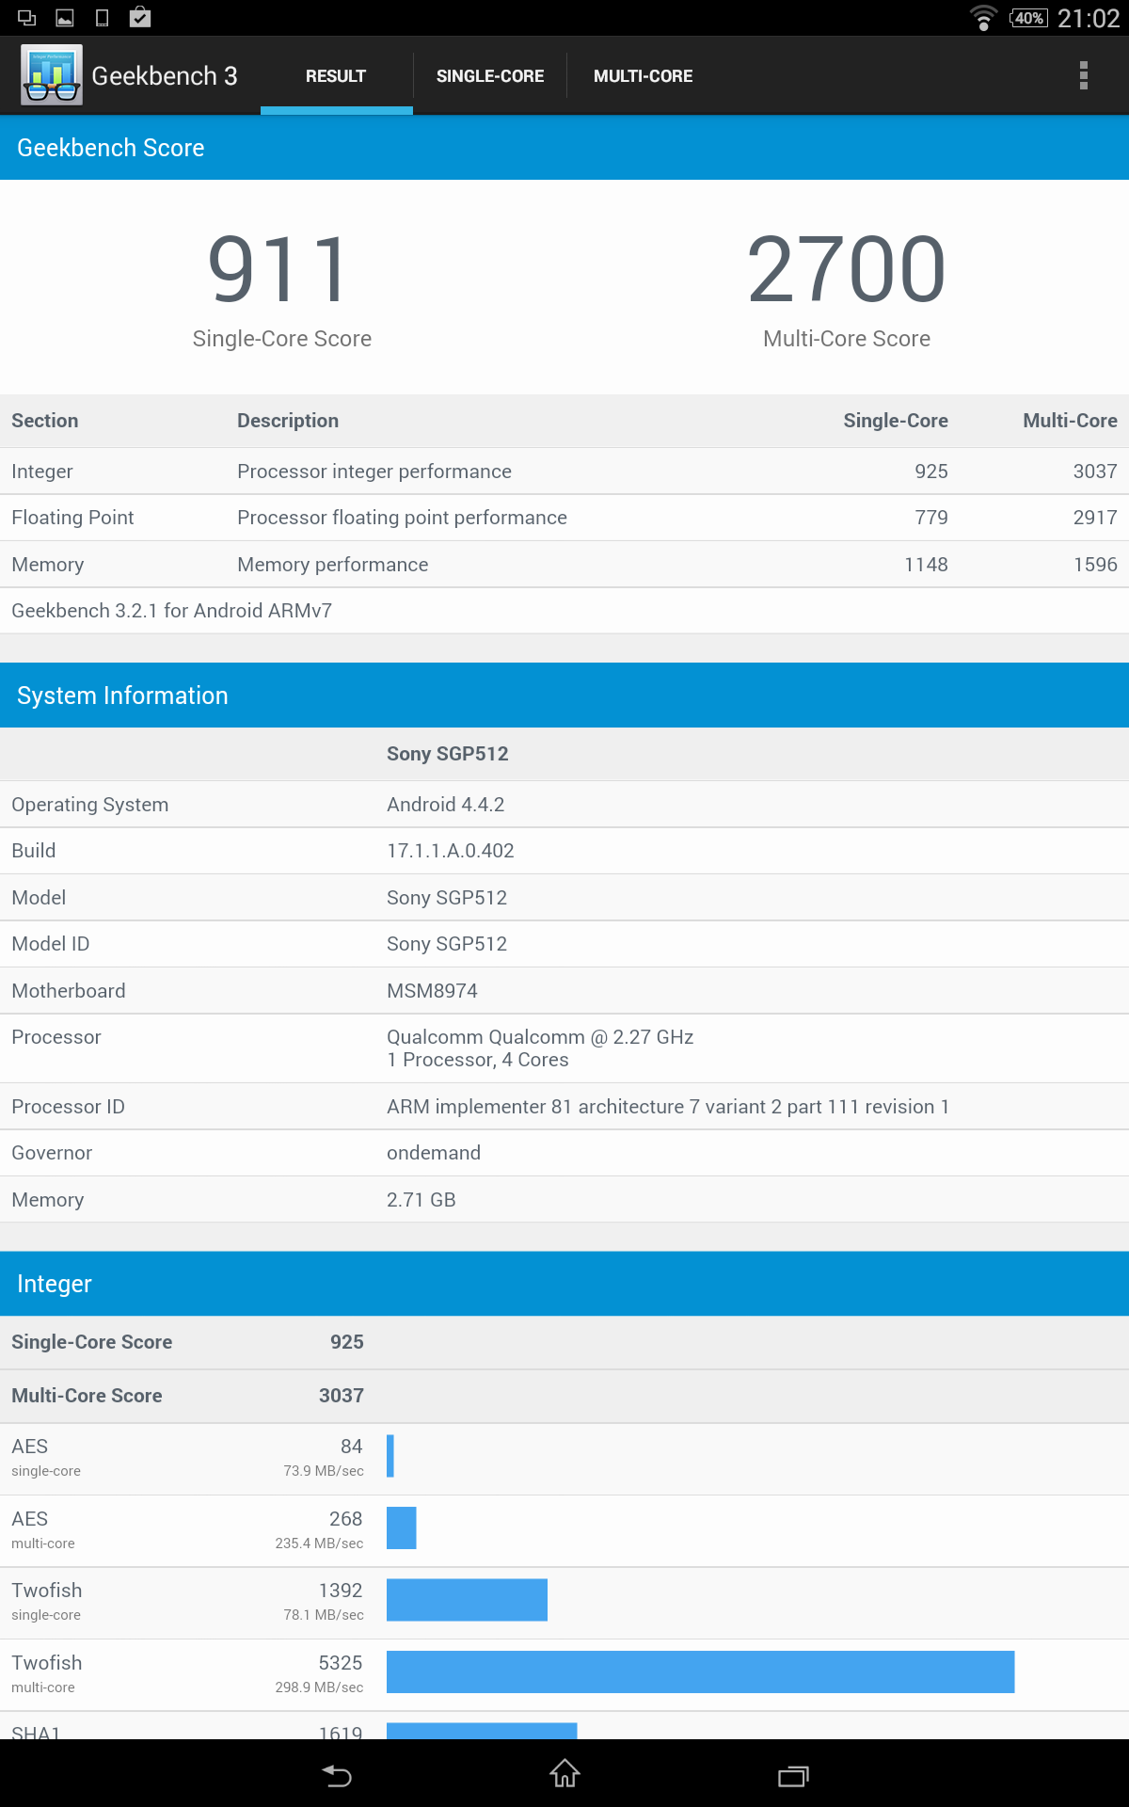1129x1807 pixels.
Task: Tap the screenshot image notification icon
Action: pos(65,17)
